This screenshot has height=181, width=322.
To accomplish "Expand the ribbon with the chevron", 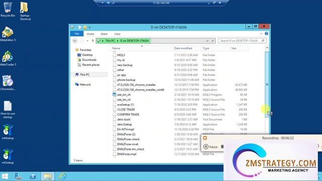I will (261, 34).
